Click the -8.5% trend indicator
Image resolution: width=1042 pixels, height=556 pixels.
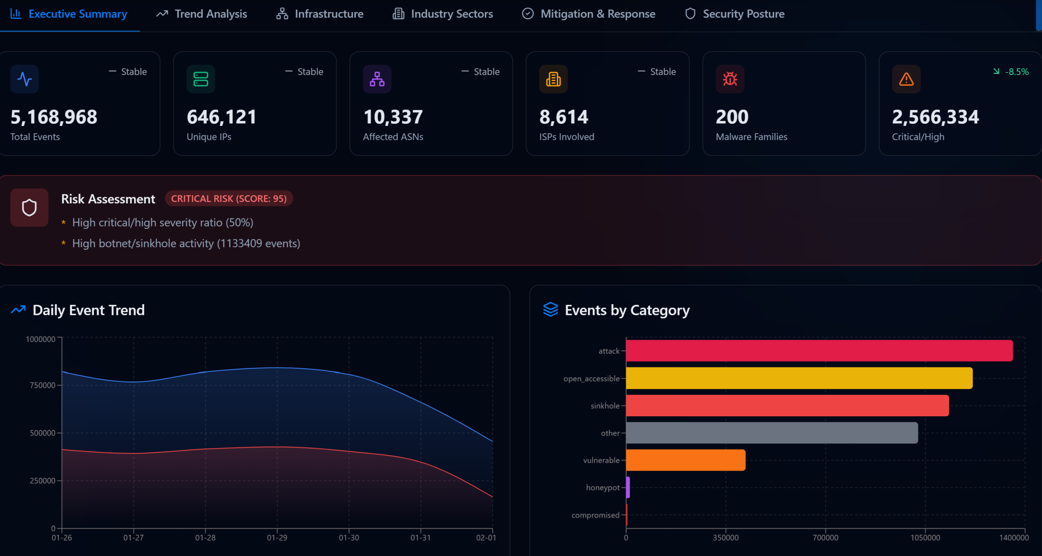(1011, 72)
